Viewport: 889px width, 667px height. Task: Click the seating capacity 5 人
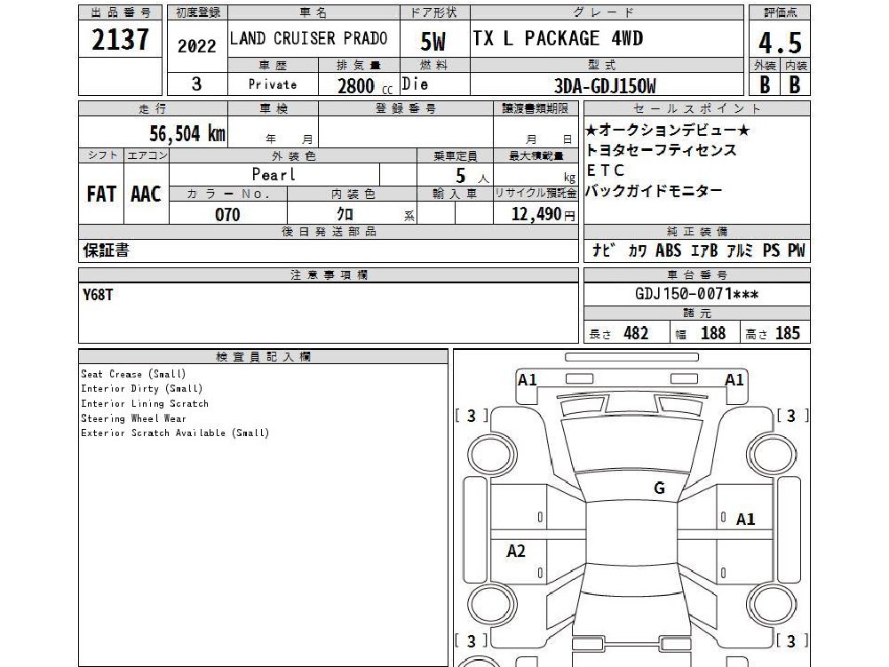pyautogui.click(x=471, y=176)
